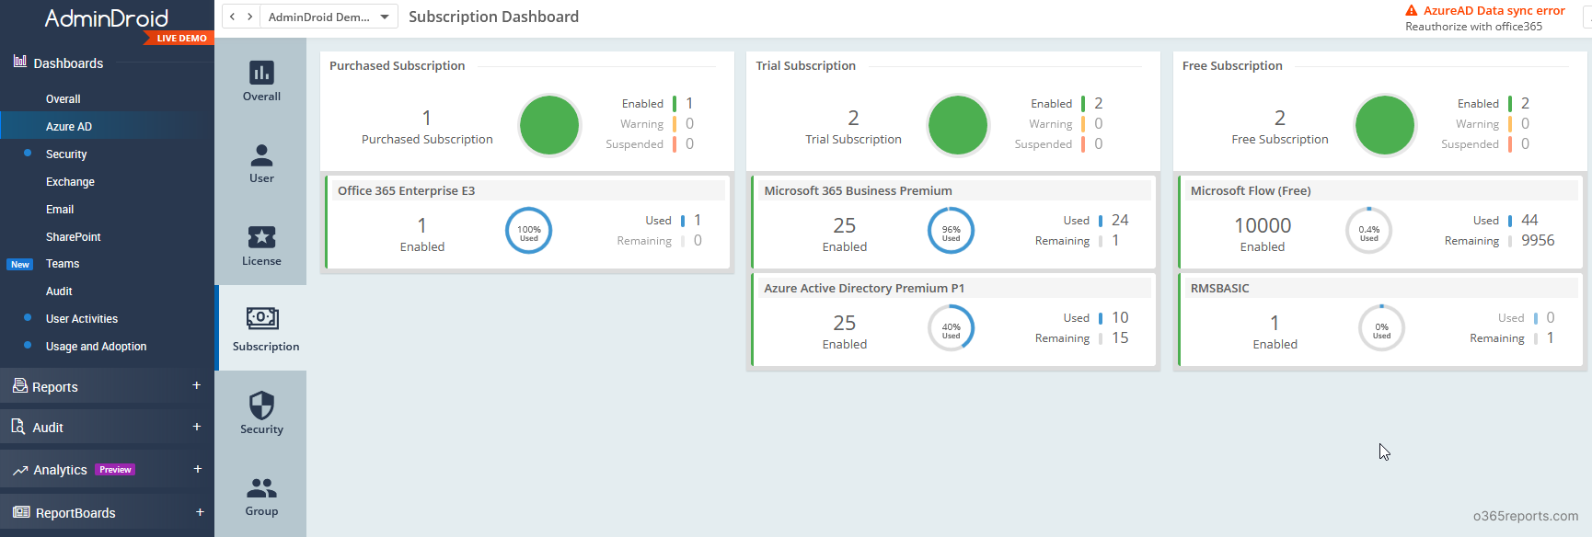Open the License dashboard icon tab
This screenshot has height=537, width=1592.
tap(261, 246)
